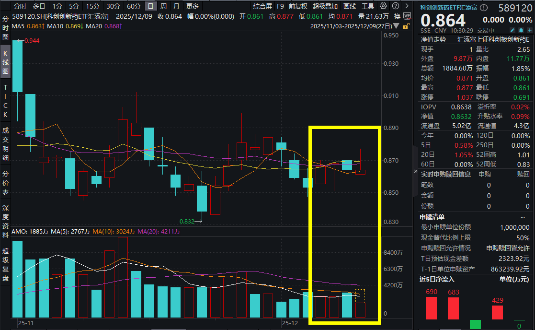Open 超级复盘 in the left sidebar
This screenshot has height=330, width=535.
(x=5, y=264)
